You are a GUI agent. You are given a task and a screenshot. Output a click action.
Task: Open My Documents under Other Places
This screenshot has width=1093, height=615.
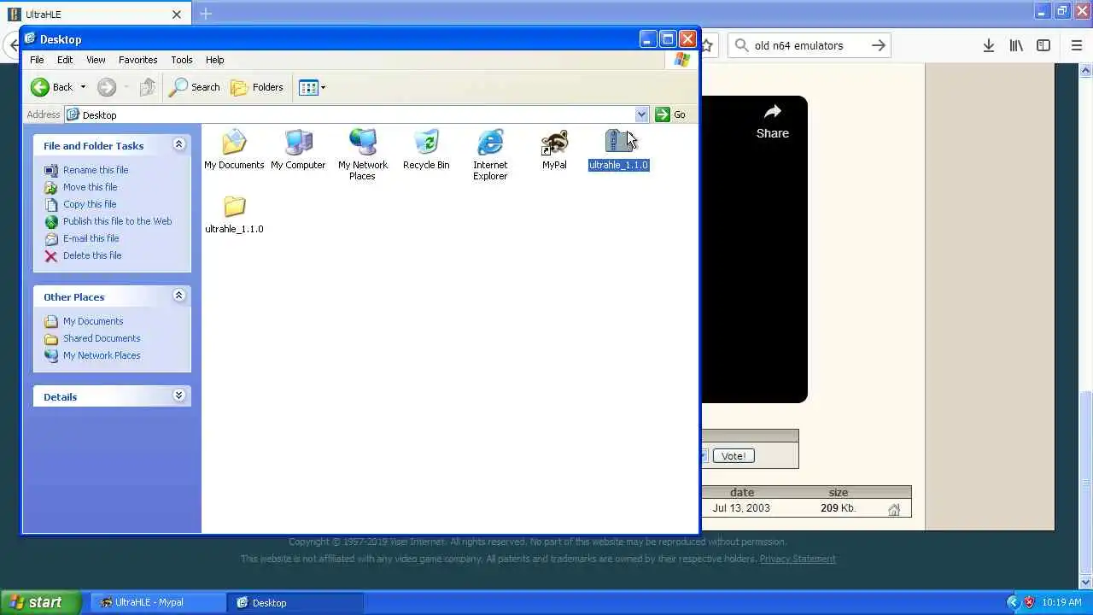click(92, 321)
